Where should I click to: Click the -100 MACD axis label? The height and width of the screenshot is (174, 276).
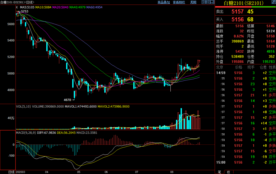point(11,156)
